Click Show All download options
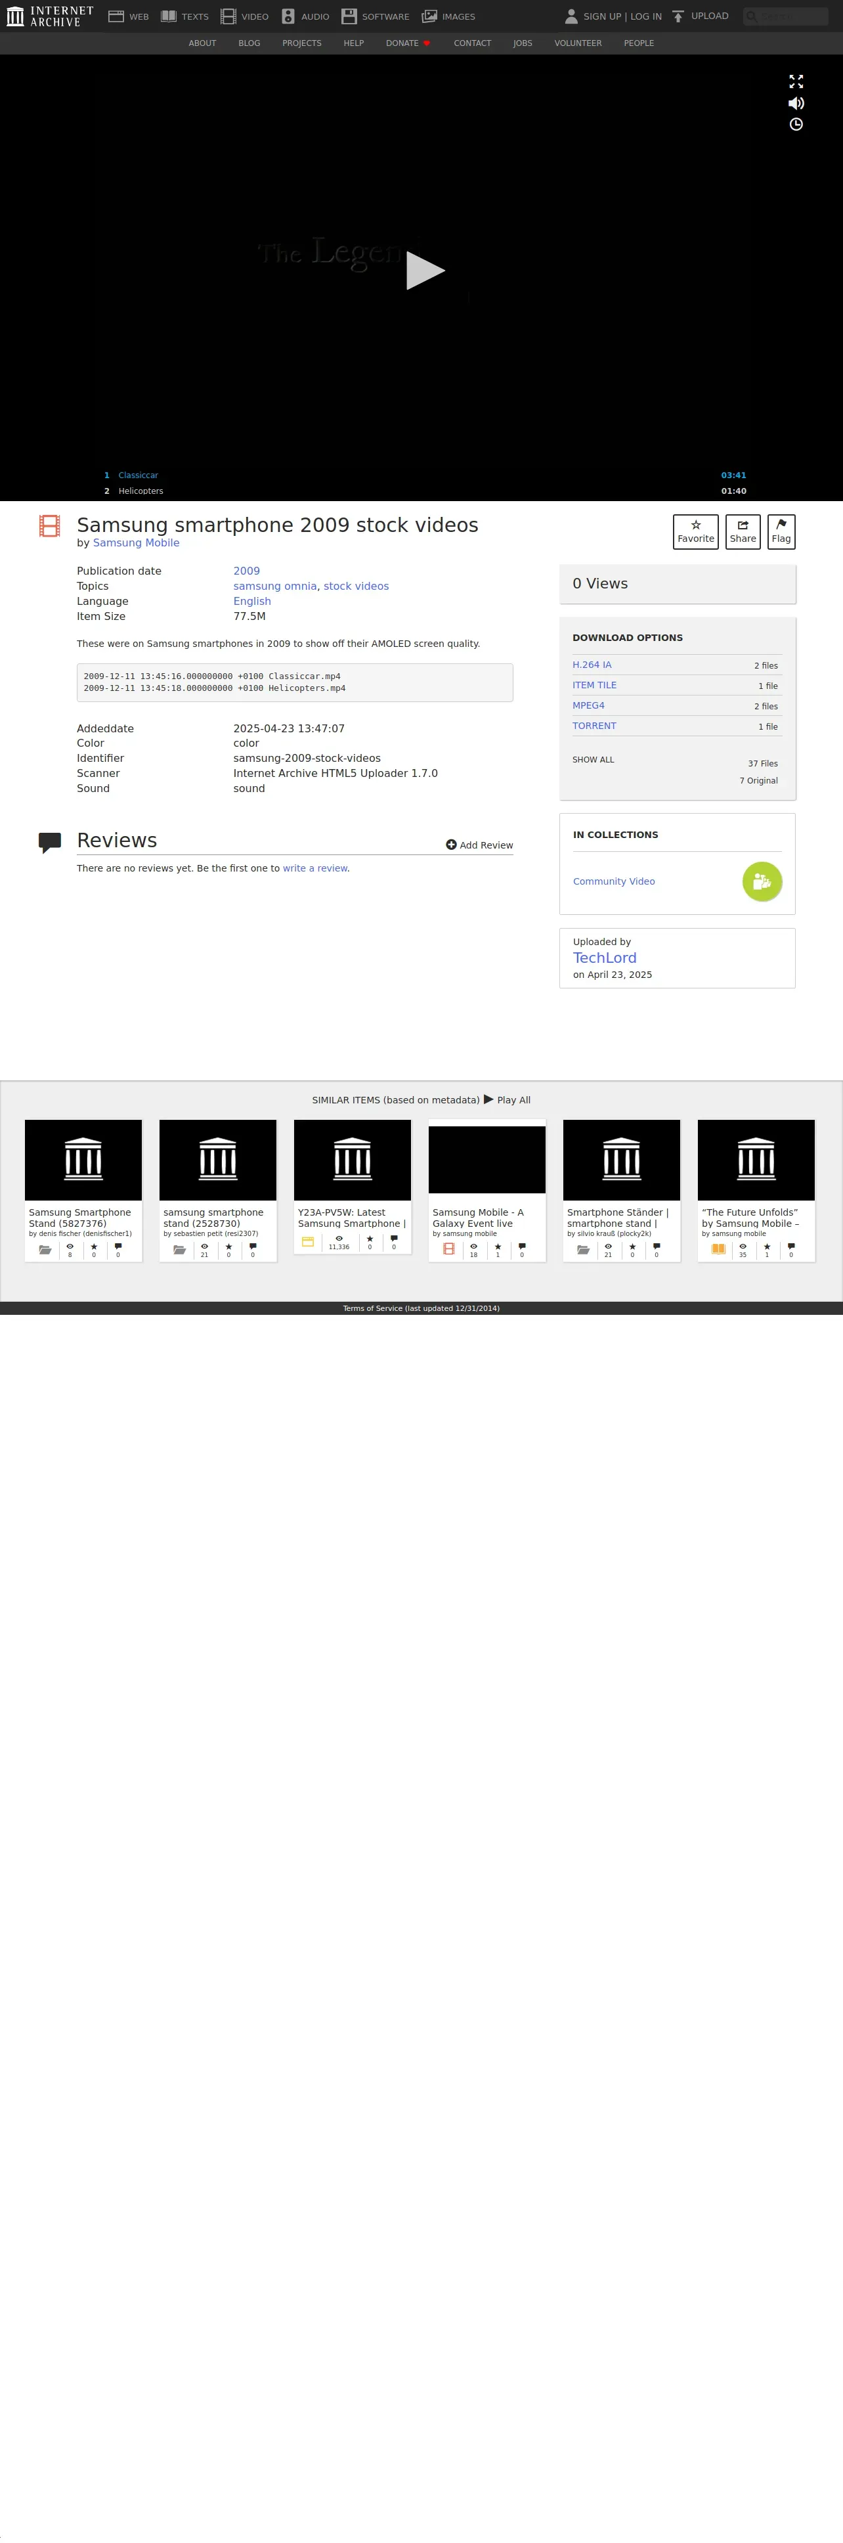843x2543 pixels. (594, 760)
